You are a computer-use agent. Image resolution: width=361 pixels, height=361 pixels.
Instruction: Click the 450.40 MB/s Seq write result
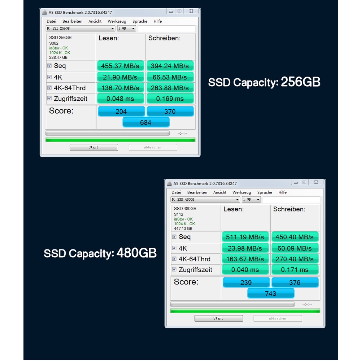[x=295, y=237]
